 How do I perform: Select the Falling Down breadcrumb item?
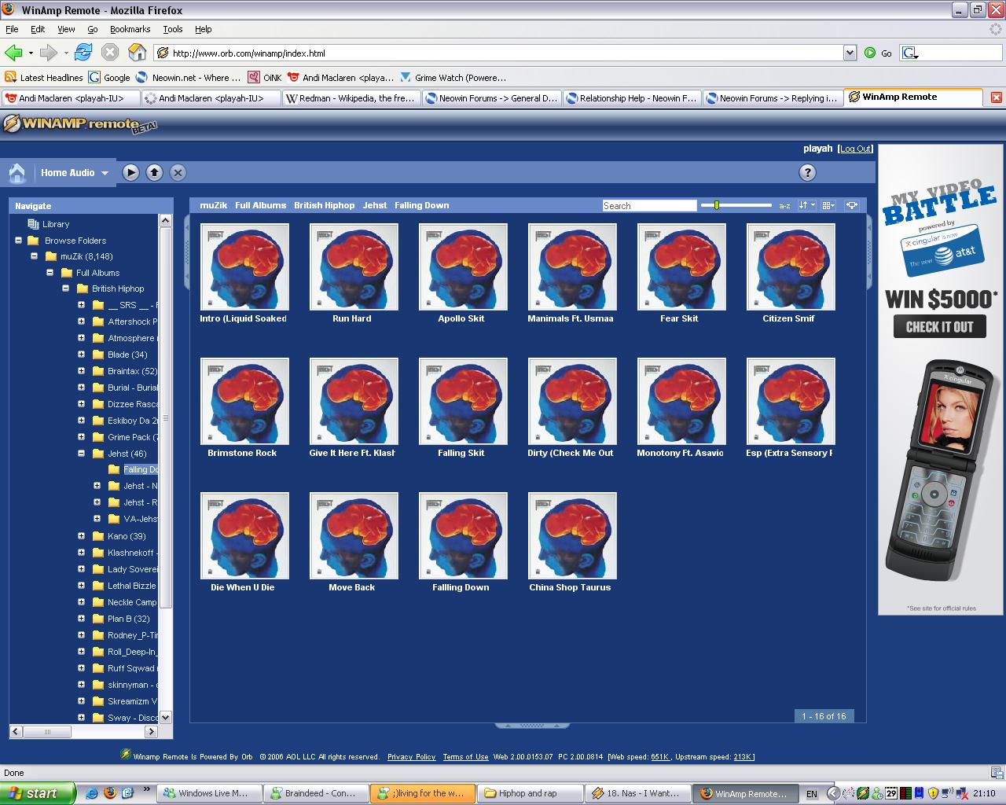coord(421,205)
